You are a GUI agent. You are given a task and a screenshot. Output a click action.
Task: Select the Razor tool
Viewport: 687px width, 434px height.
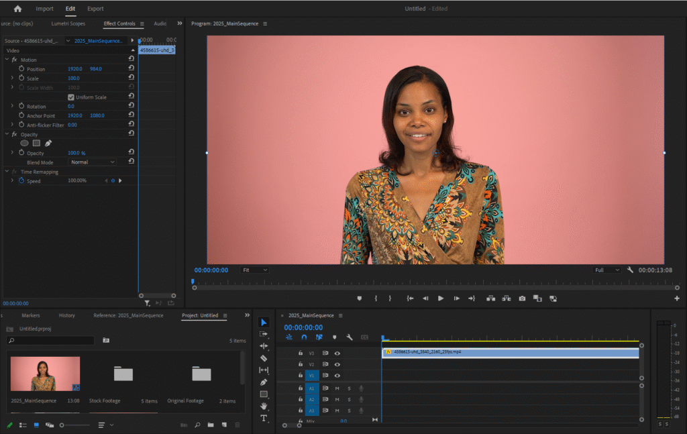(264, 358)
